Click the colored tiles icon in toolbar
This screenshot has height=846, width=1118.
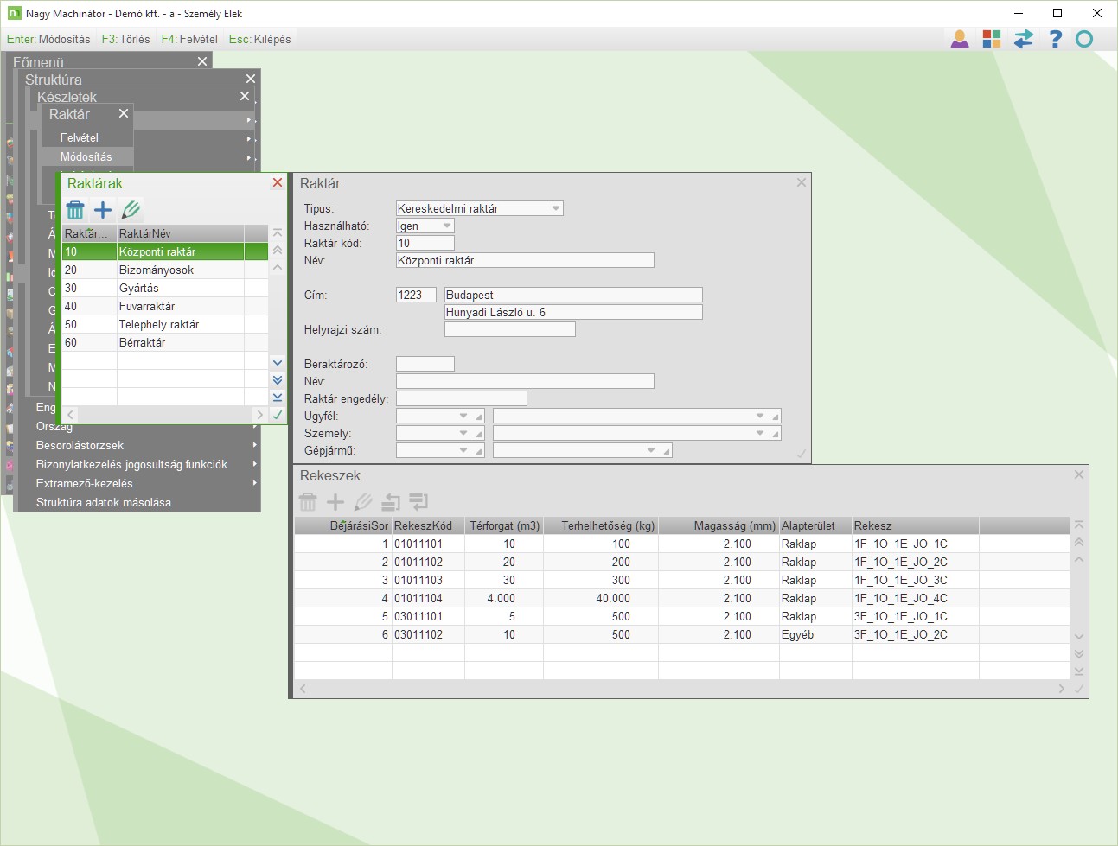click(991, 39)
